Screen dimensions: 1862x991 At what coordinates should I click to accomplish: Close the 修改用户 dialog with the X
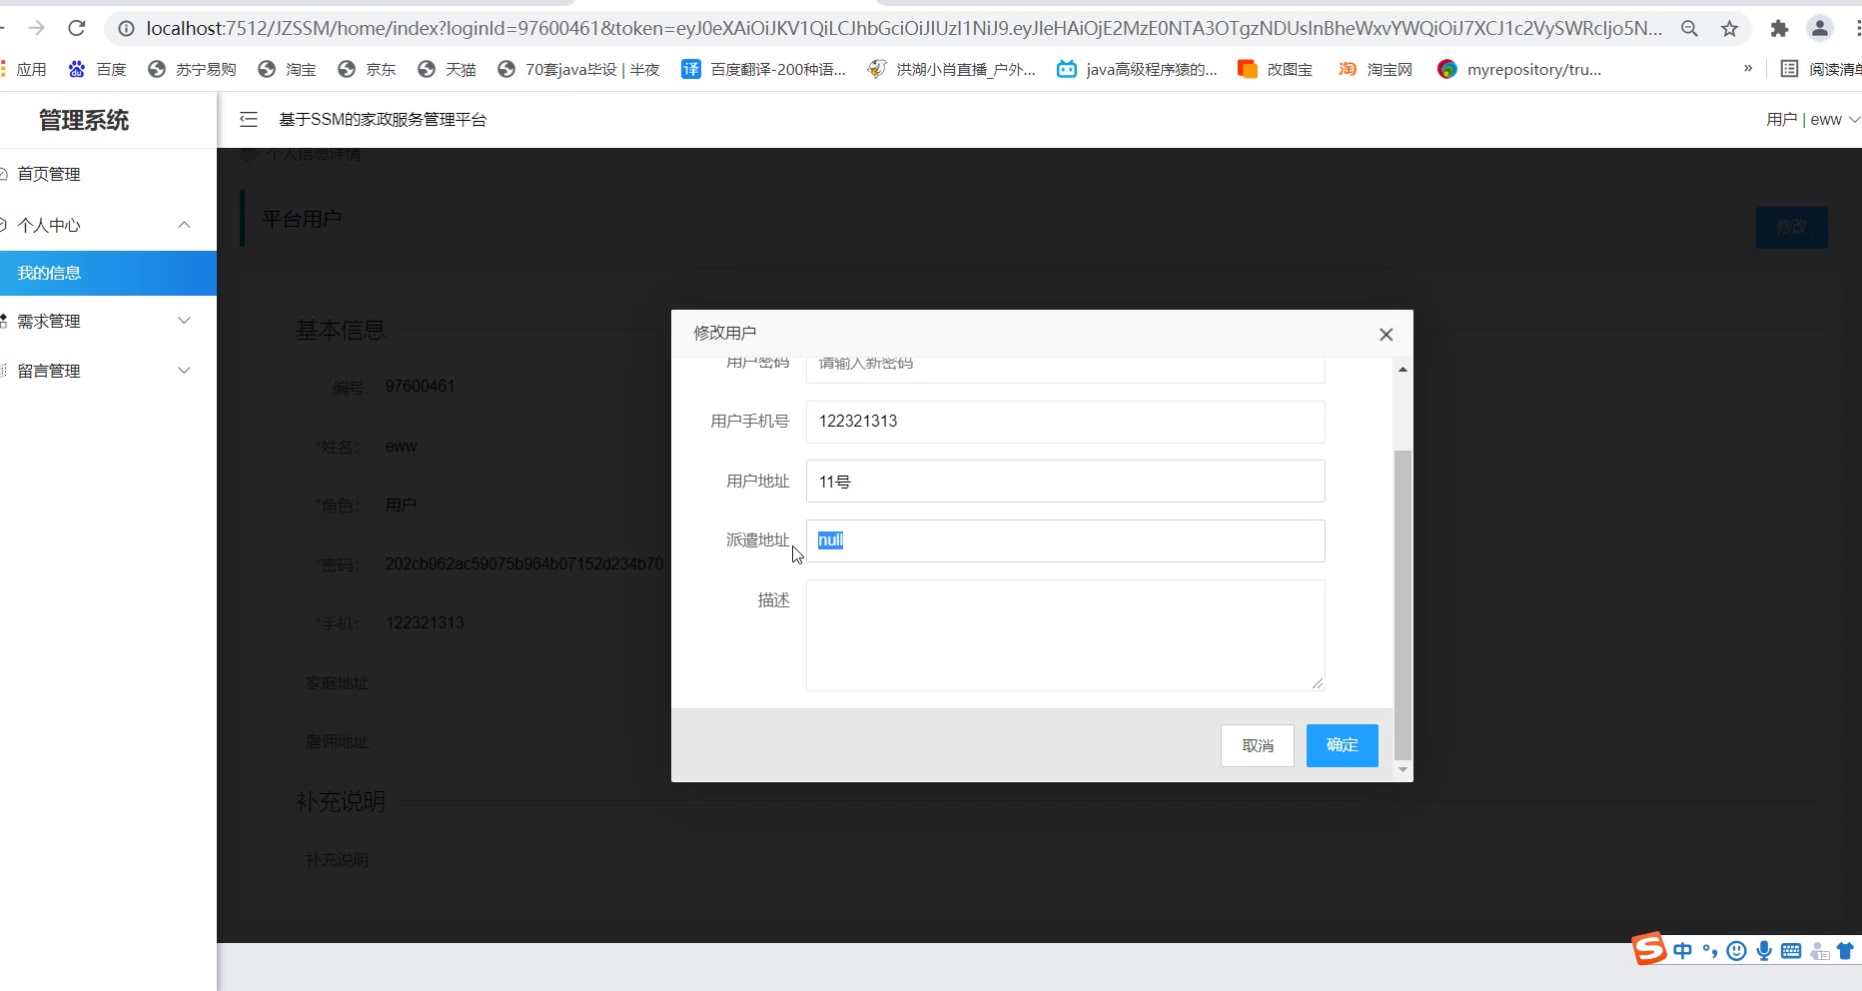pos(1386,335)
